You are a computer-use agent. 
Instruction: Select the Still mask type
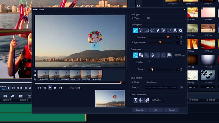pyautogui.click(x=145, y=18)
